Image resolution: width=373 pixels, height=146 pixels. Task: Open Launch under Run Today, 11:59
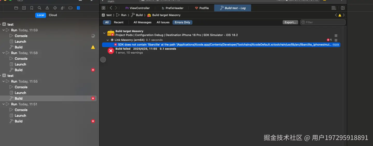(20, 41)
